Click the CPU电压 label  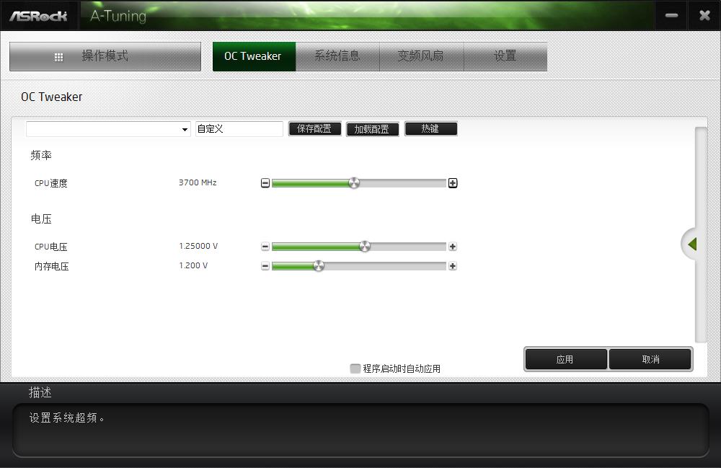tap(51, 247)
